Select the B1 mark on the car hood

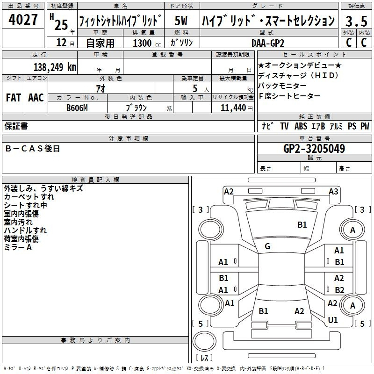click(x=302, y=225)
